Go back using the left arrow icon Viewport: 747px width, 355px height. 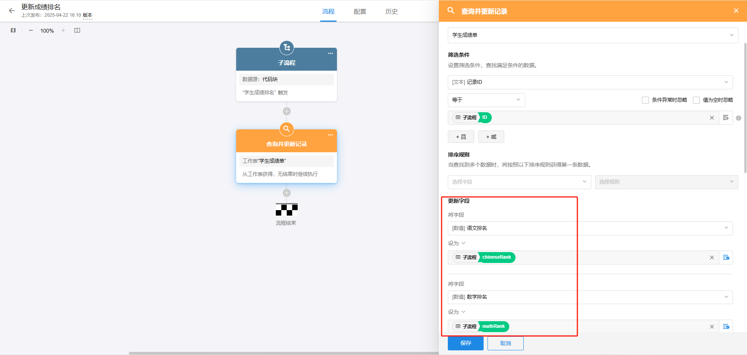pyautogui.click(x=12, y=11)
